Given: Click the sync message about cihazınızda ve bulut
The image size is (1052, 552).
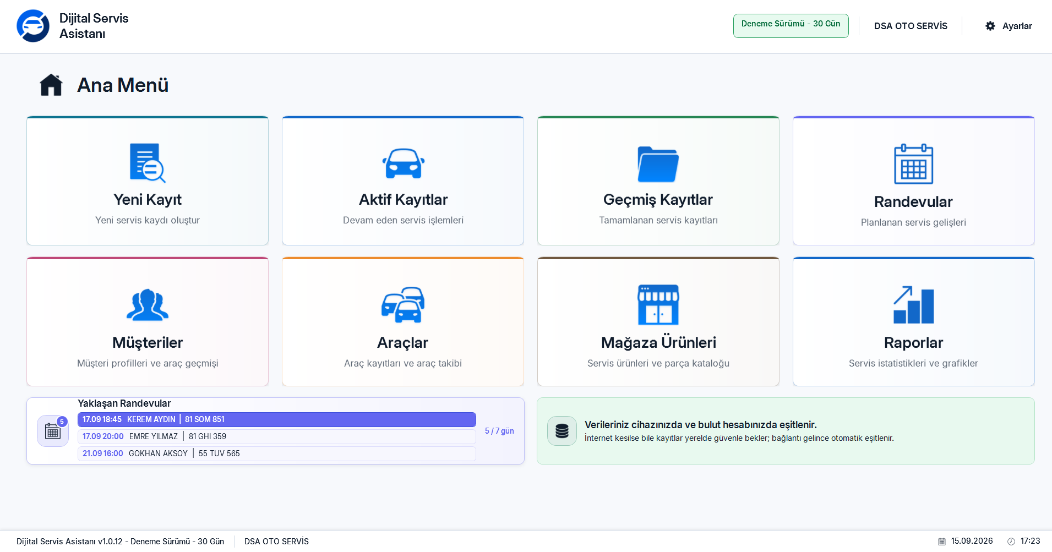Looking at the screenshot, I should click(700, 425).
